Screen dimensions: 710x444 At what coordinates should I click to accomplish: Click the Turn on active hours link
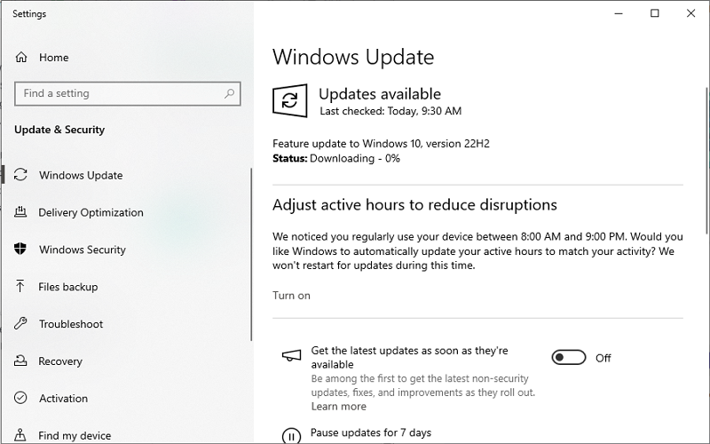point(291,296)
